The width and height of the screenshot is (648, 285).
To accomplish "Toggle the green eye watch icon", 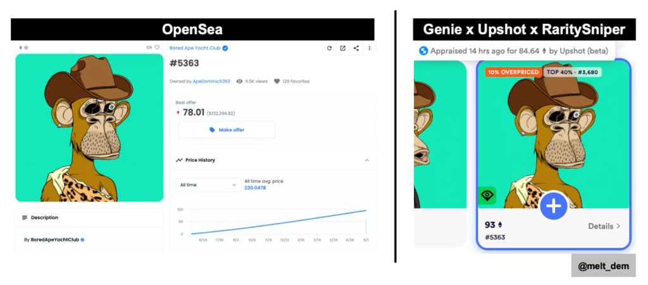I will pos(487,195).
